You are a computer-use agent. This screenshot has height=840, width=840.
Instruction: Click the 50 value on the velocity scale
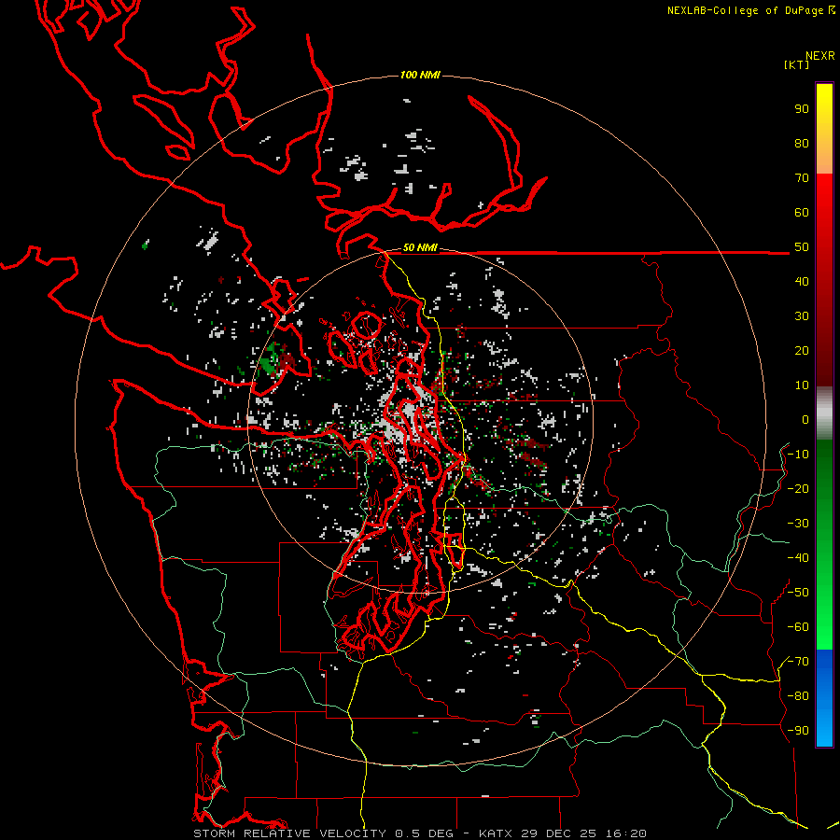(x=802, y=247)
